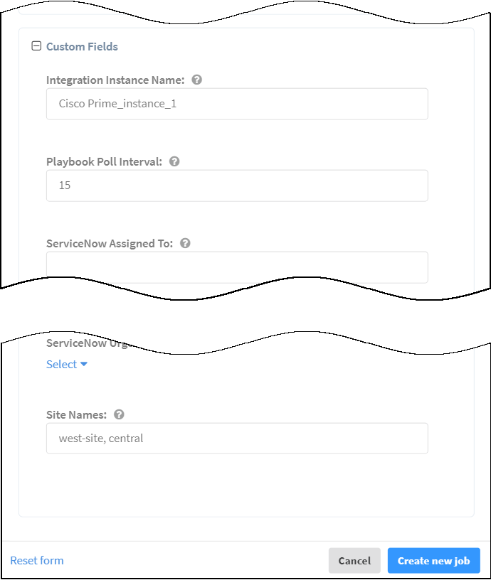Image resolution: width=491 pixels, height=580 pixels.
Task: Click the Site Names text field
Action: pyautogui.click(x=237, y=439)
